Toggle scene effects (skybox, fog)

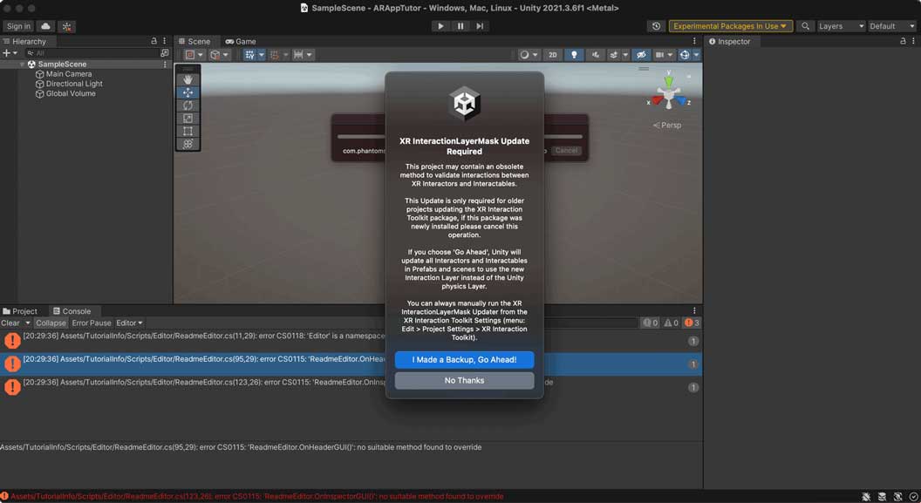pos(613,55)
